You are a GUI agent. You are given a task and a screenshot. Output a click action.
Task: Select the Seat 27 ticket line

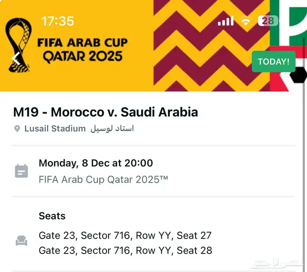125,236
